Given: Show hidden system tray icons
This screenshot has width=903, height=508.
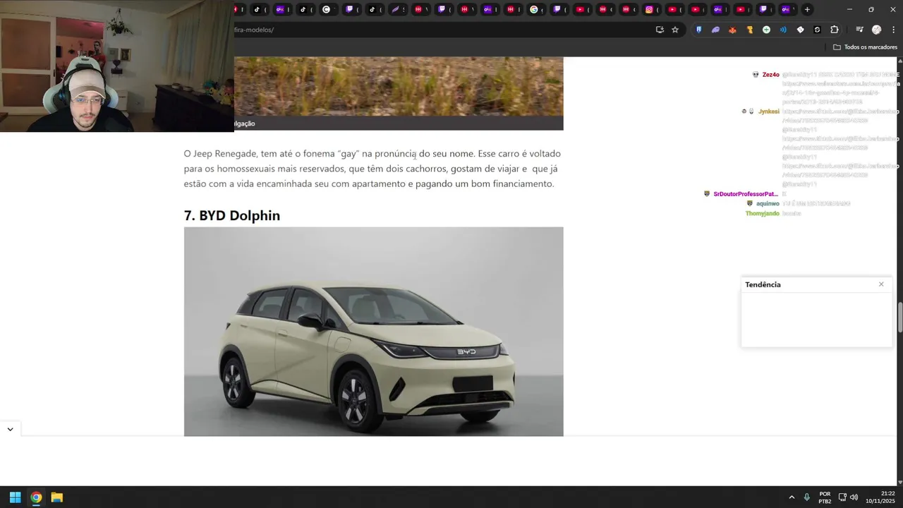Looking at the screenshot, I should pos(792,497).
